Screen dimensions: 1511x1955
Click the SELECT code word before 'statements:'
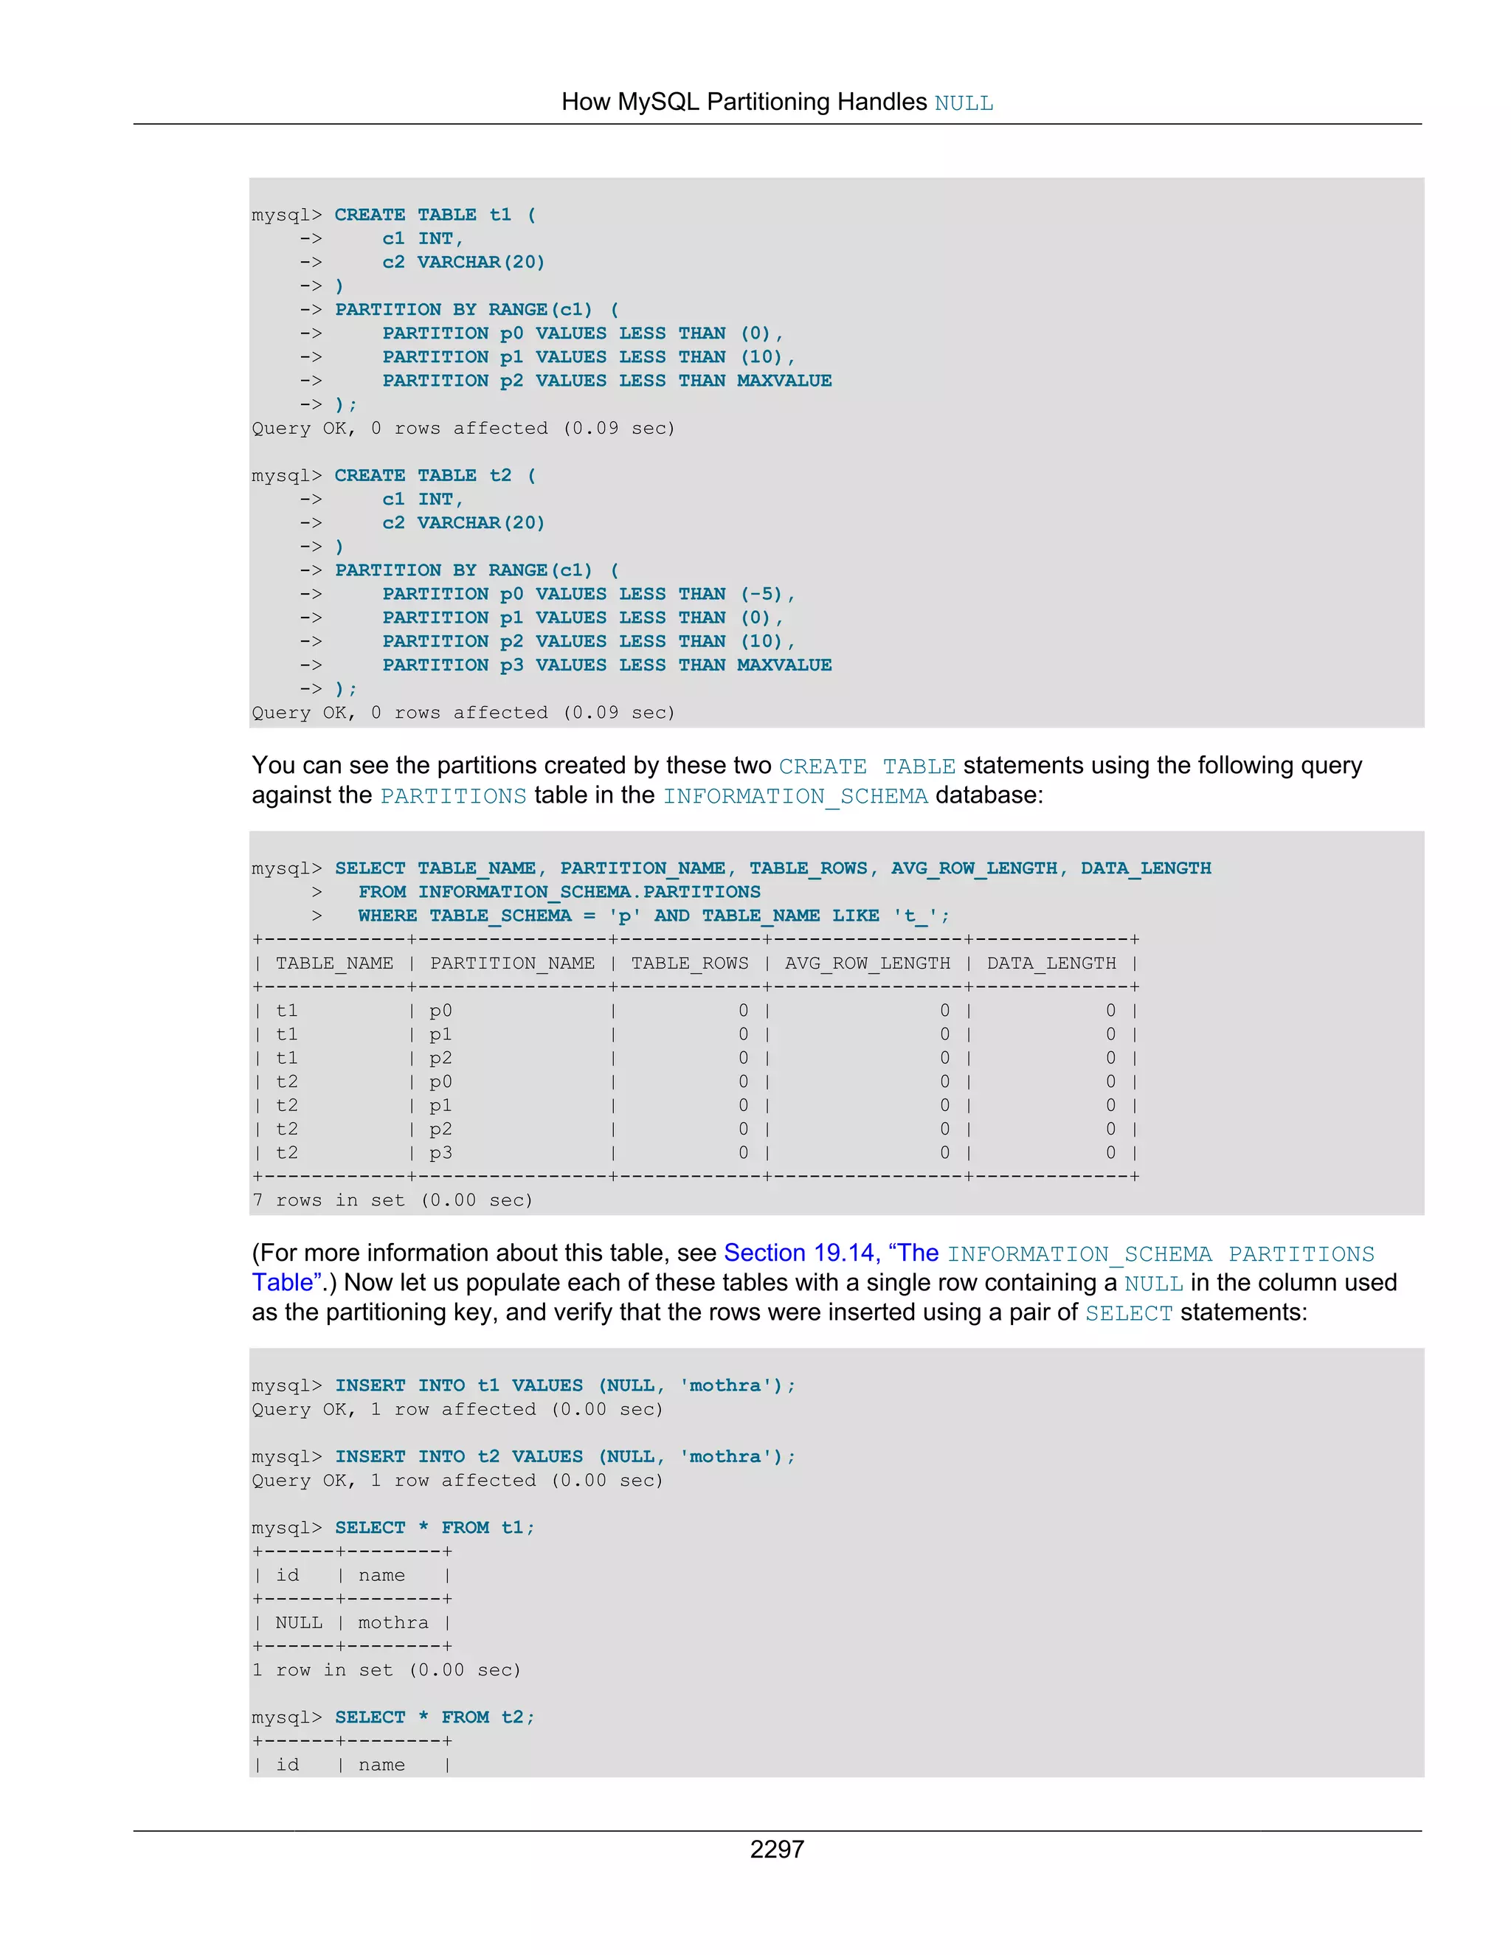(1129, 1313)
